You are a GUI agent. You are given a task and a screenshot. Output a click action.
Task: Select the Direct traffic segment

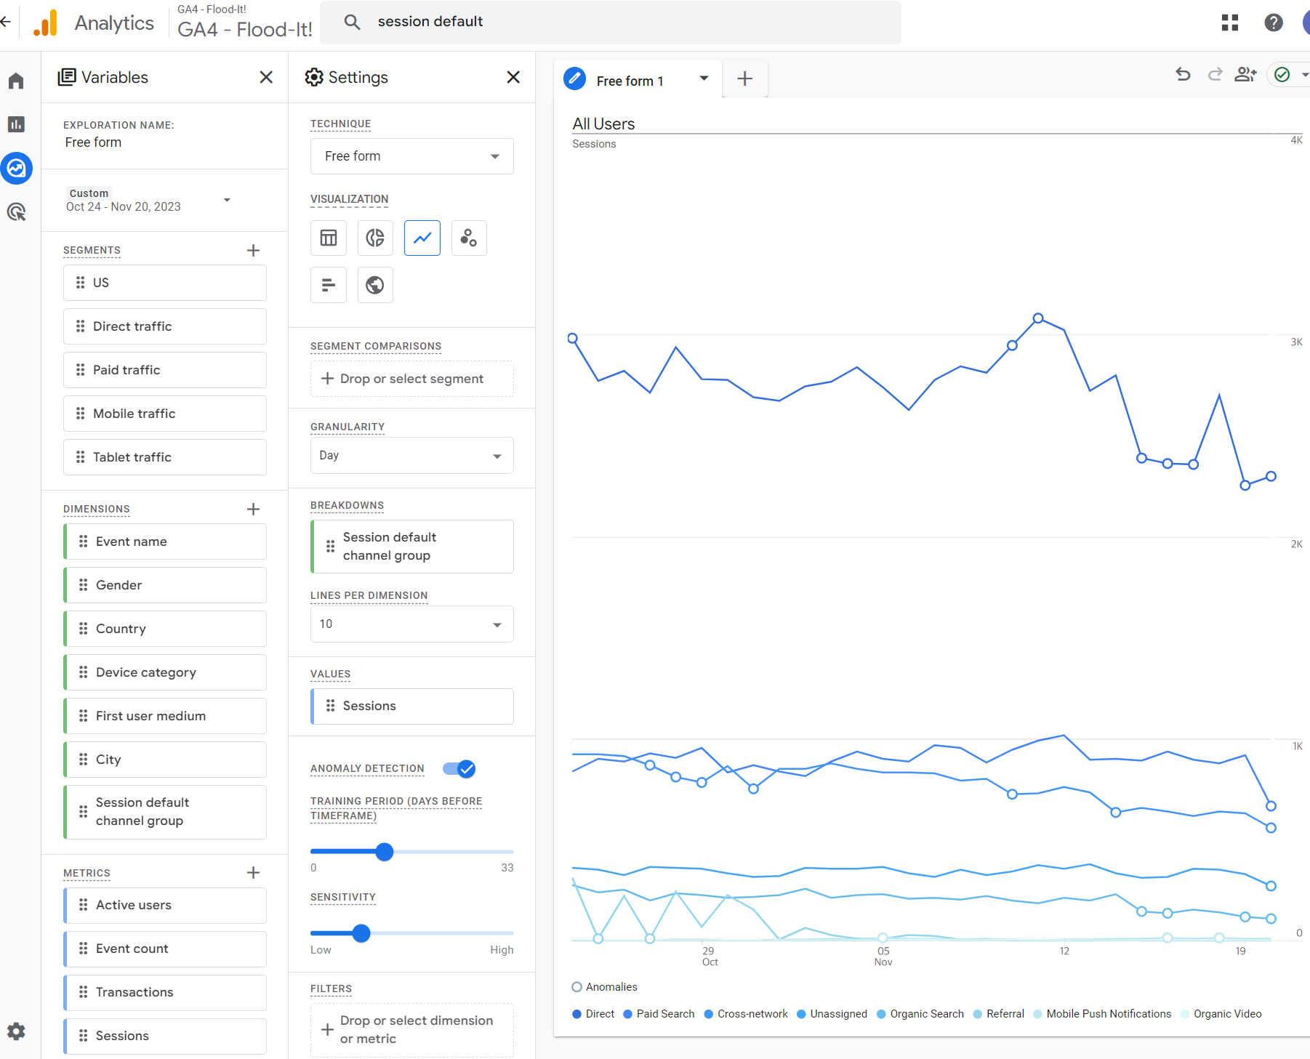click(x=165, y=326)
